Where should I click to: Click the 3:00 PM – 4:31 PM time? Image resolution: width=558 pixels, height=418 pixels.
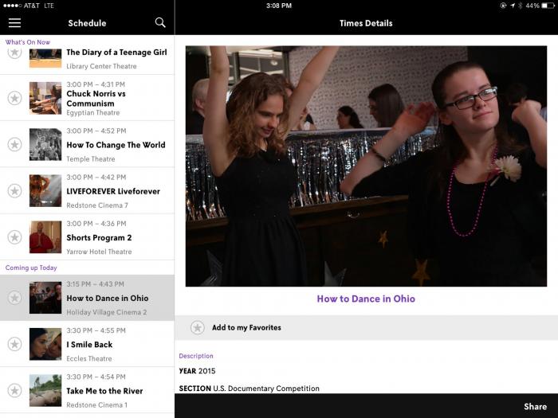point(96,84)
